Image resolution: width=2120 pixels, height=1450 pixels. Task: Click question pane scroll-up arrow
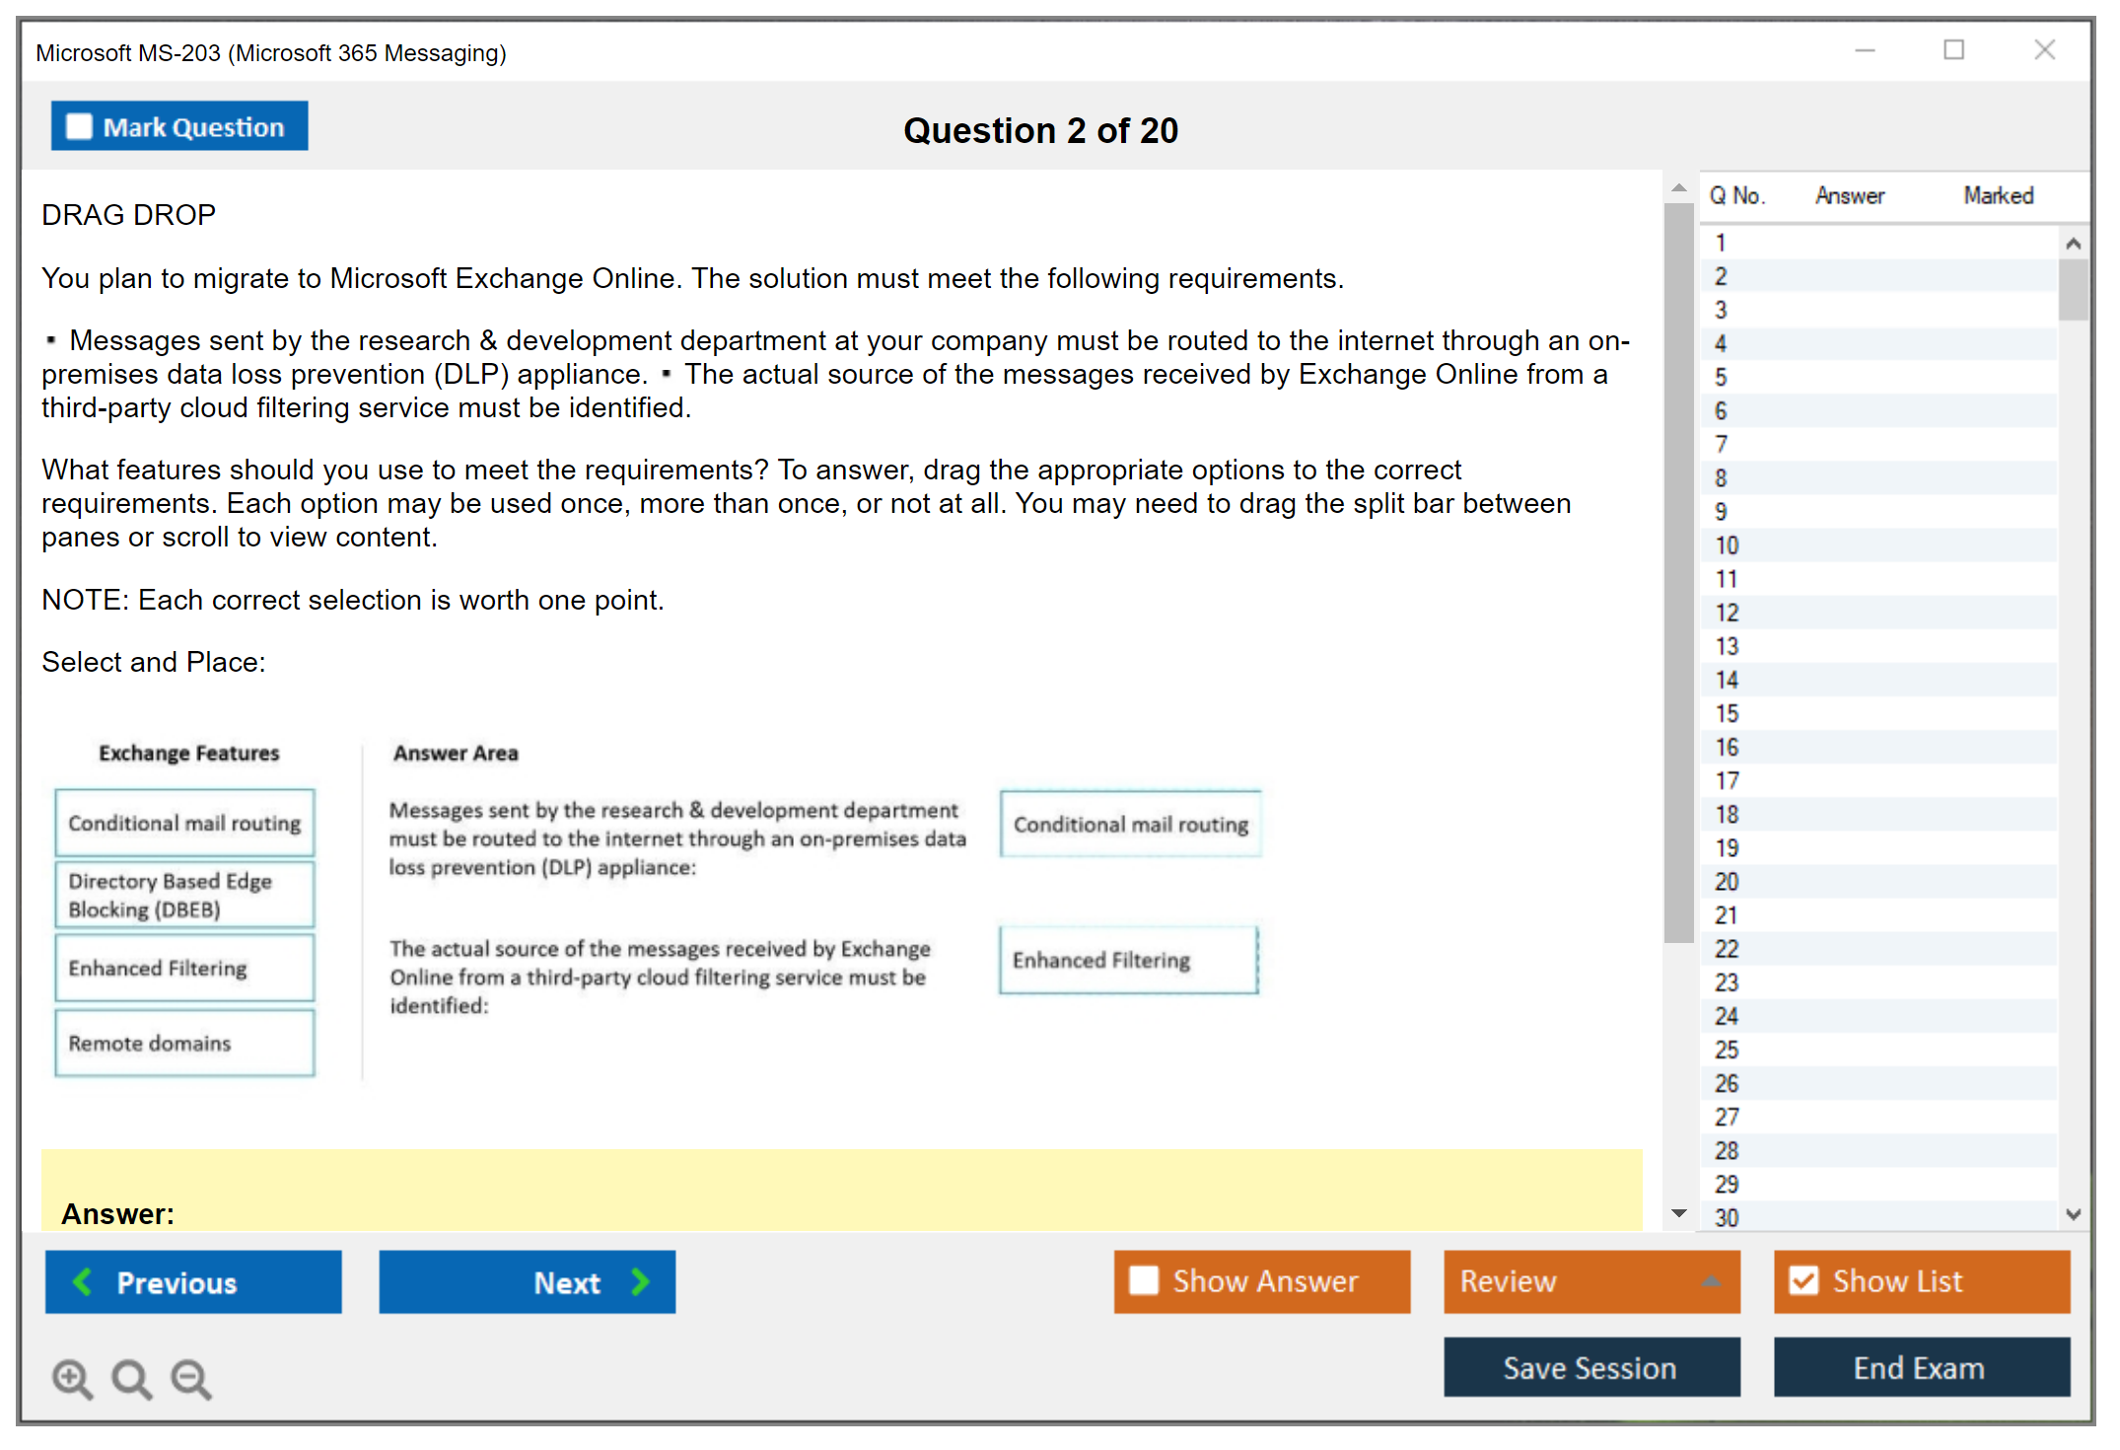point(1678,187)
